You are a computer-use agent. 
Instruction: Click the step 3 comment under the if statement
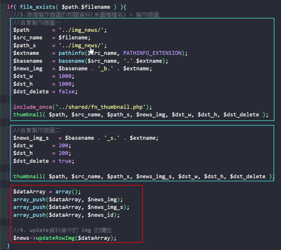click(x=86, y=15)
